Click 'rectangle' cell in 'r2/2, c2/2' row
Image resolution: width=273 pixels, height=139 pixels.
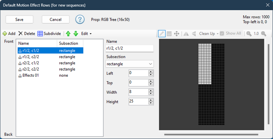click(x=67, y=69)
